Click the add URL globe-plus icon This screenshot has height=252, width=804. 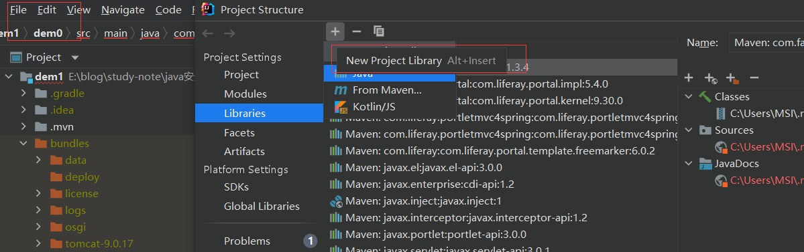pos(710,78)
